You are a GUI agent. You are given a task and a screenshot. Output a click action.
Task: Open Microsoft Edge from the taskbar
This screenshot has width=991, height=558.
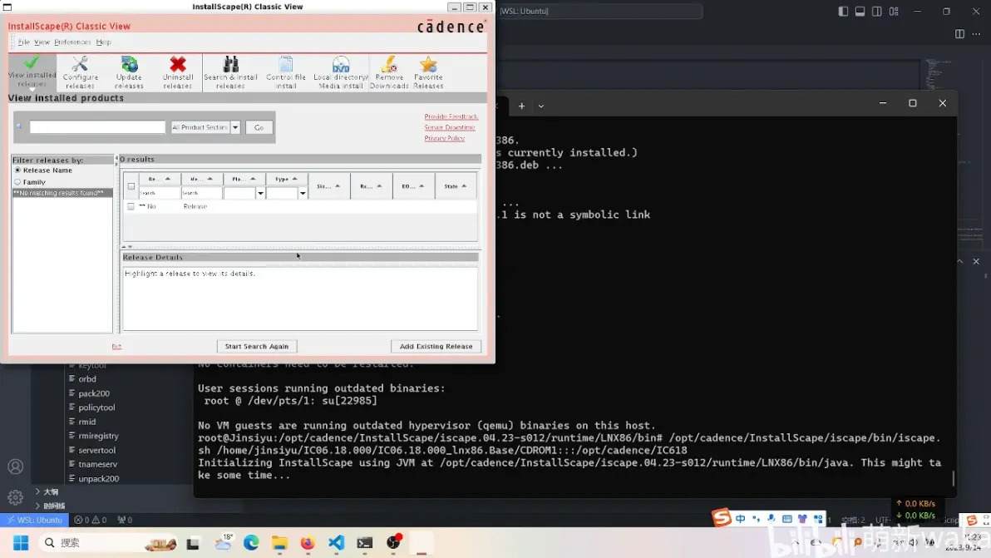(251, 543)
